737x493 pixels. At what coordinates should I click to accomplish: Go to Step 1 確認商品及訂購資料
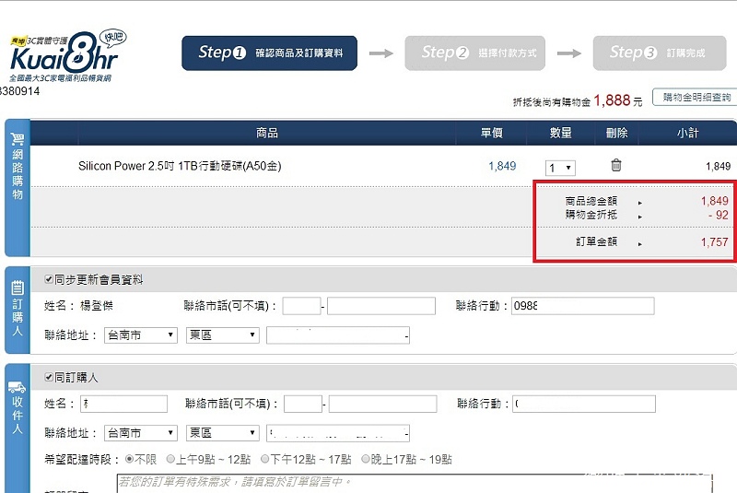point(269,53)
